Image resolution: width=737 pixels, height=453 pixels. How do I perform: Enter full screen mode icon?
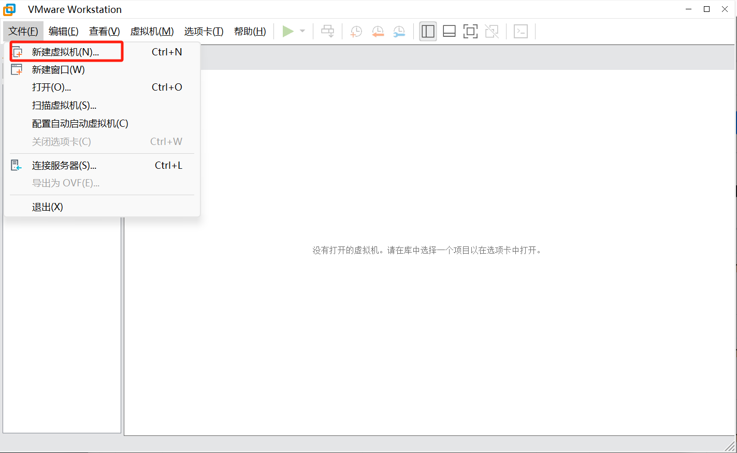[470, 32]
